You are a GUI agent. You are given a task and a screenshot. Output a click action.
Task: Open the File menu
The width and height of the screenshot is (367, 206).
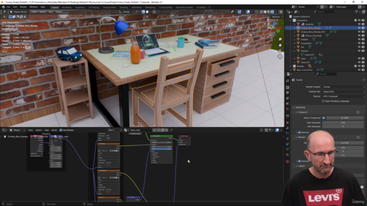tap(9, 7)
